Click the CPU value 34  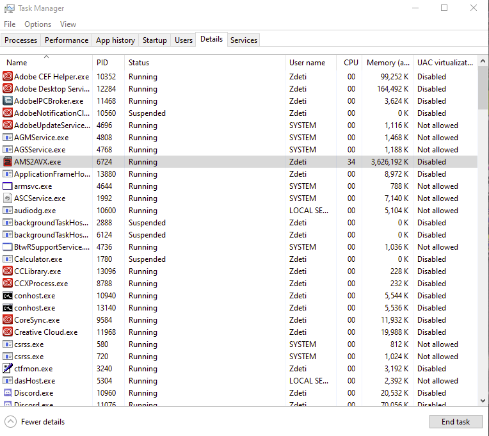point(351,162)
